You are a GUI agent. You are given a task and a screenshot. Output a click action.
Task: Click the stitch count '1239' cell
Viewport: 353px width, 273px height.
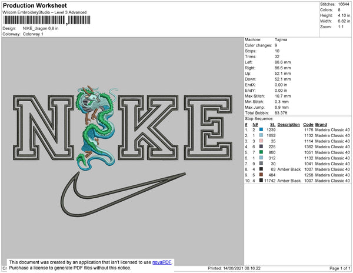click(x=271, y=130)
